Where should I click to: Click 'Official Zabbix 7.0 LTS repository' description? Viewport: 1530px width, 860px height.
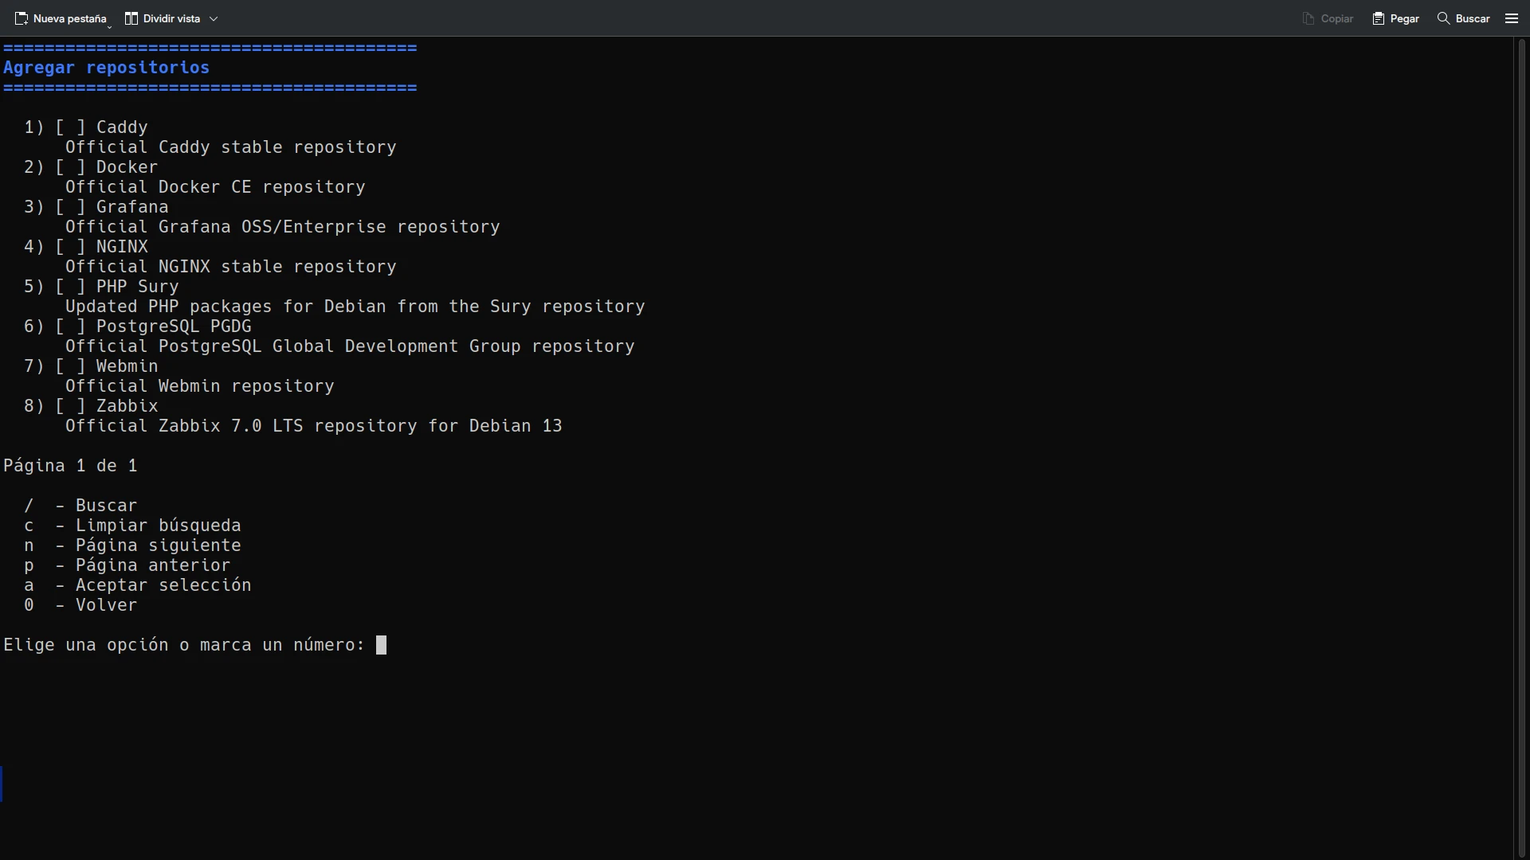tap(314, 426)
